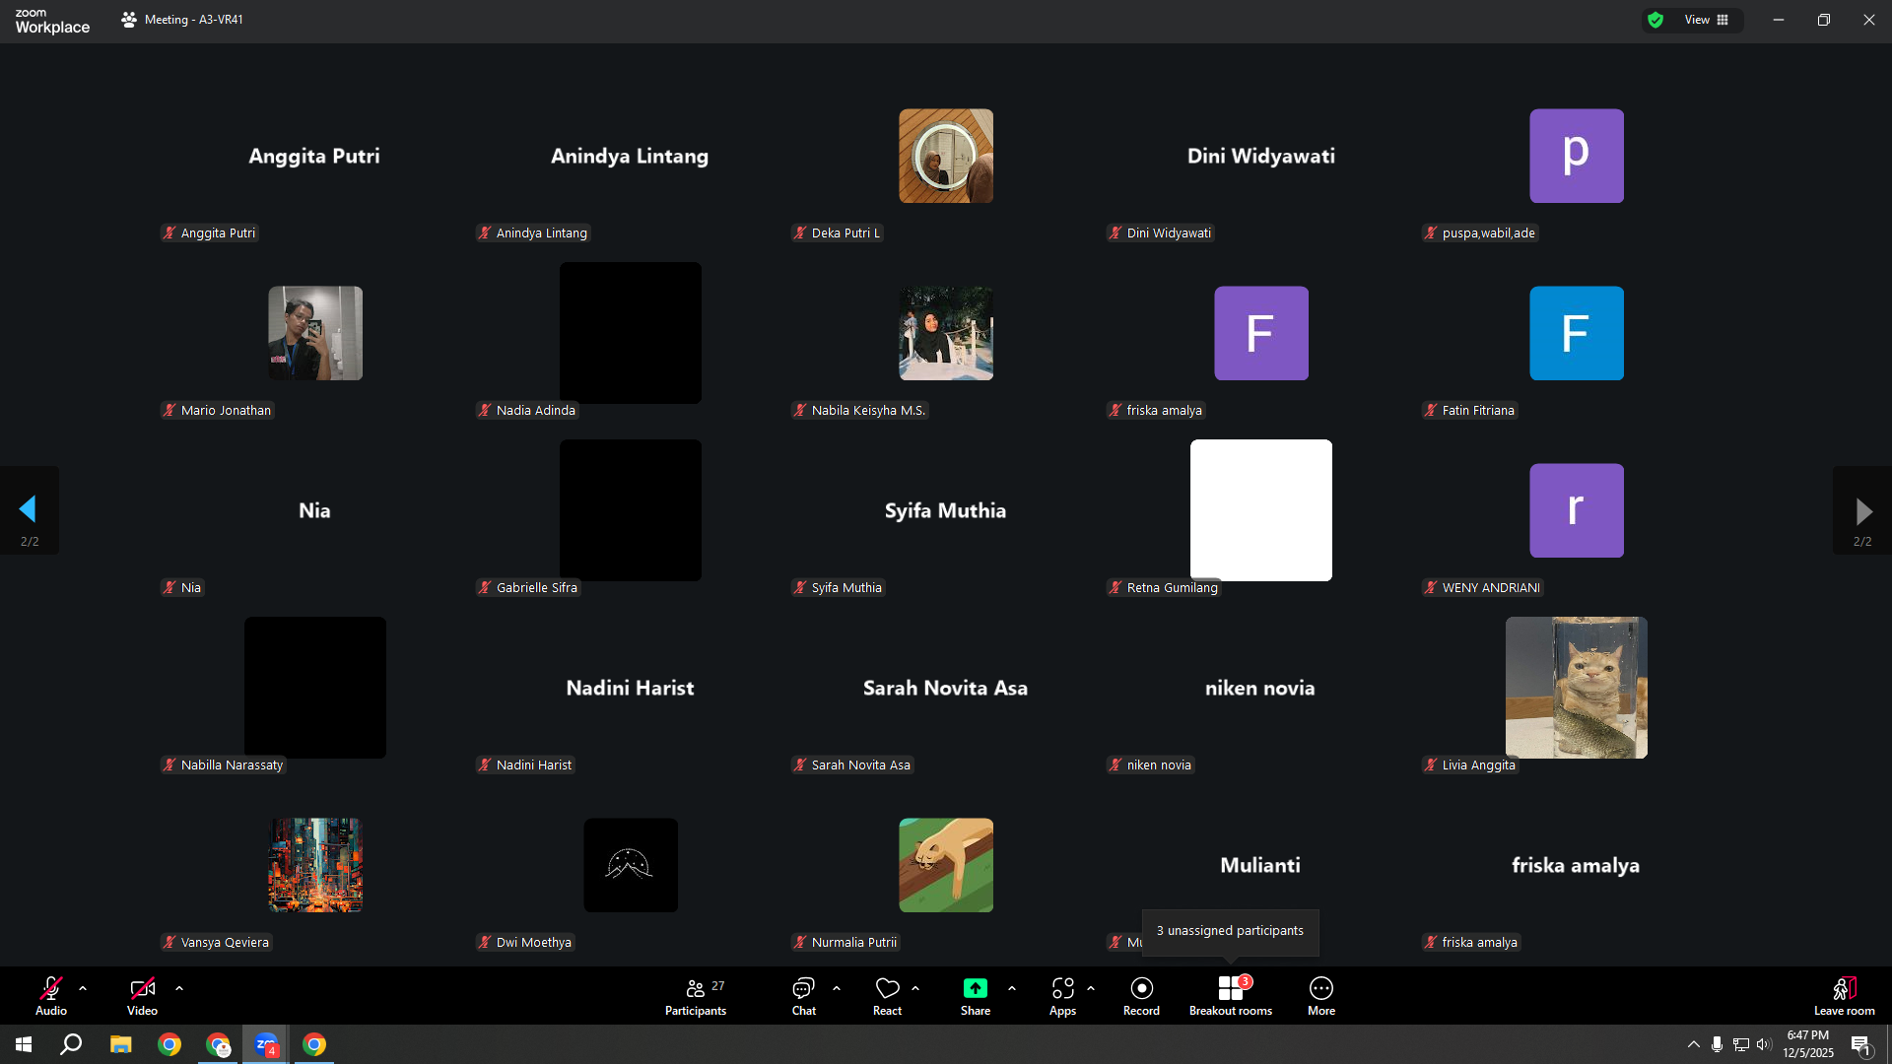Click niken novia's muted mic icon

(1115, 765)
